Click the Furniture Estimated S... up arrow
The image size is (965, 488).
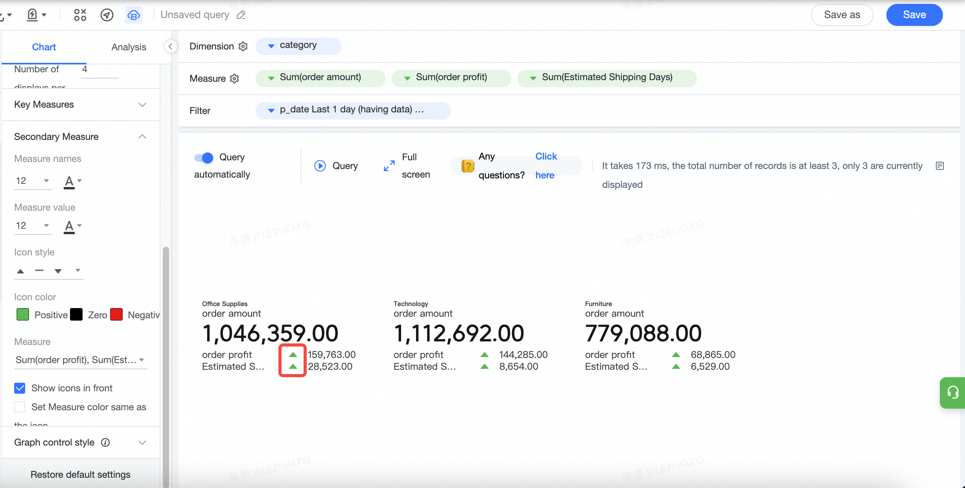pos(676,367)
